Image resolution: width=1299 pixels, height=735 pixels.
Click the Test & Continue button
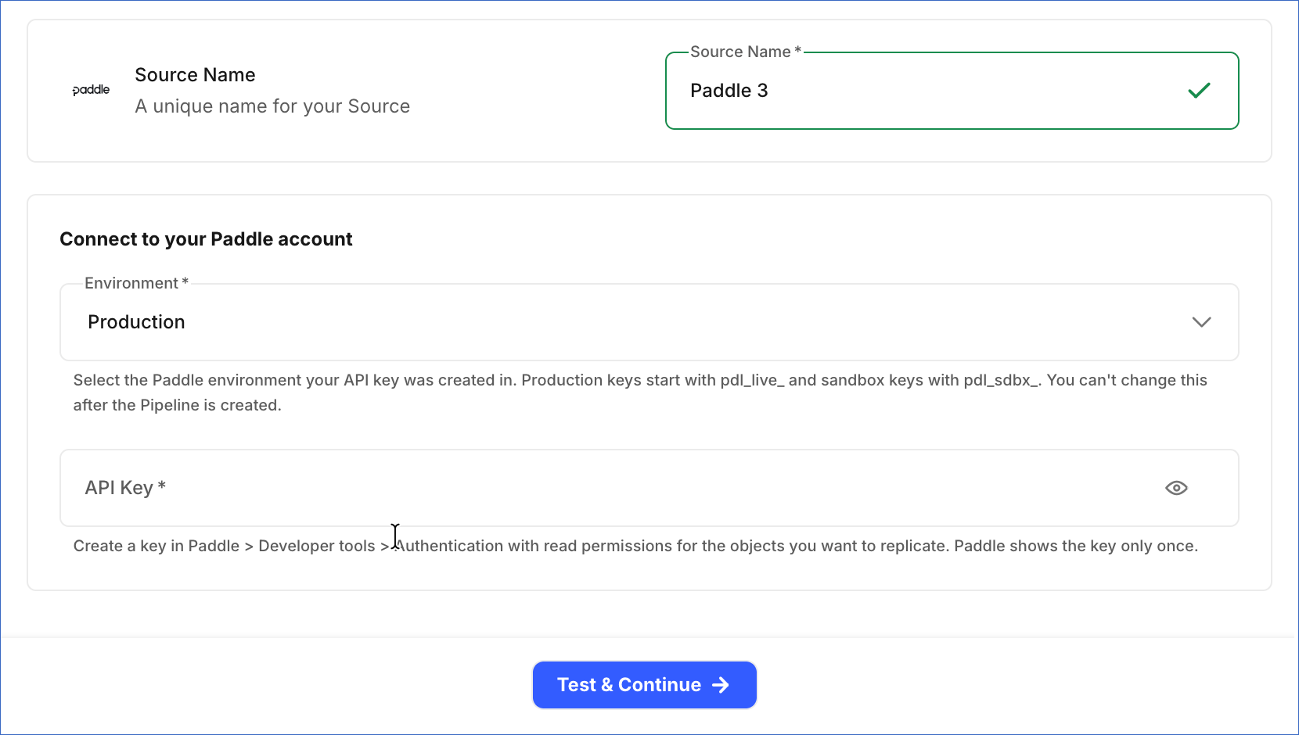pyautogui.click(x=645, y=685)
